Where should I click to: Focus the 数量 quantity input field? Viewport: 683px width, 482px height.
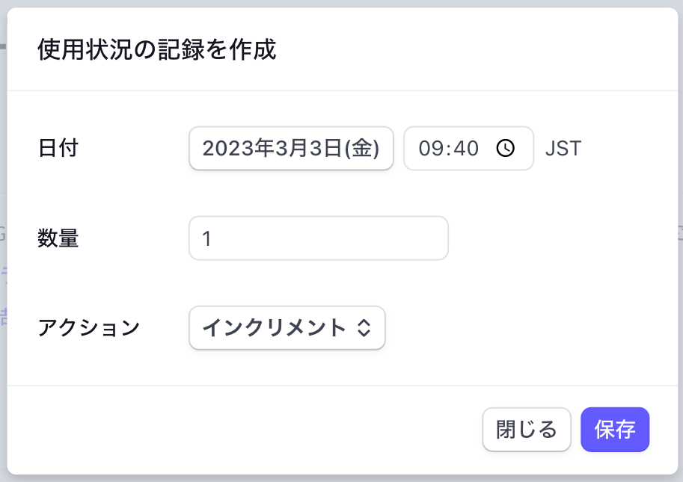click(319, 238)
